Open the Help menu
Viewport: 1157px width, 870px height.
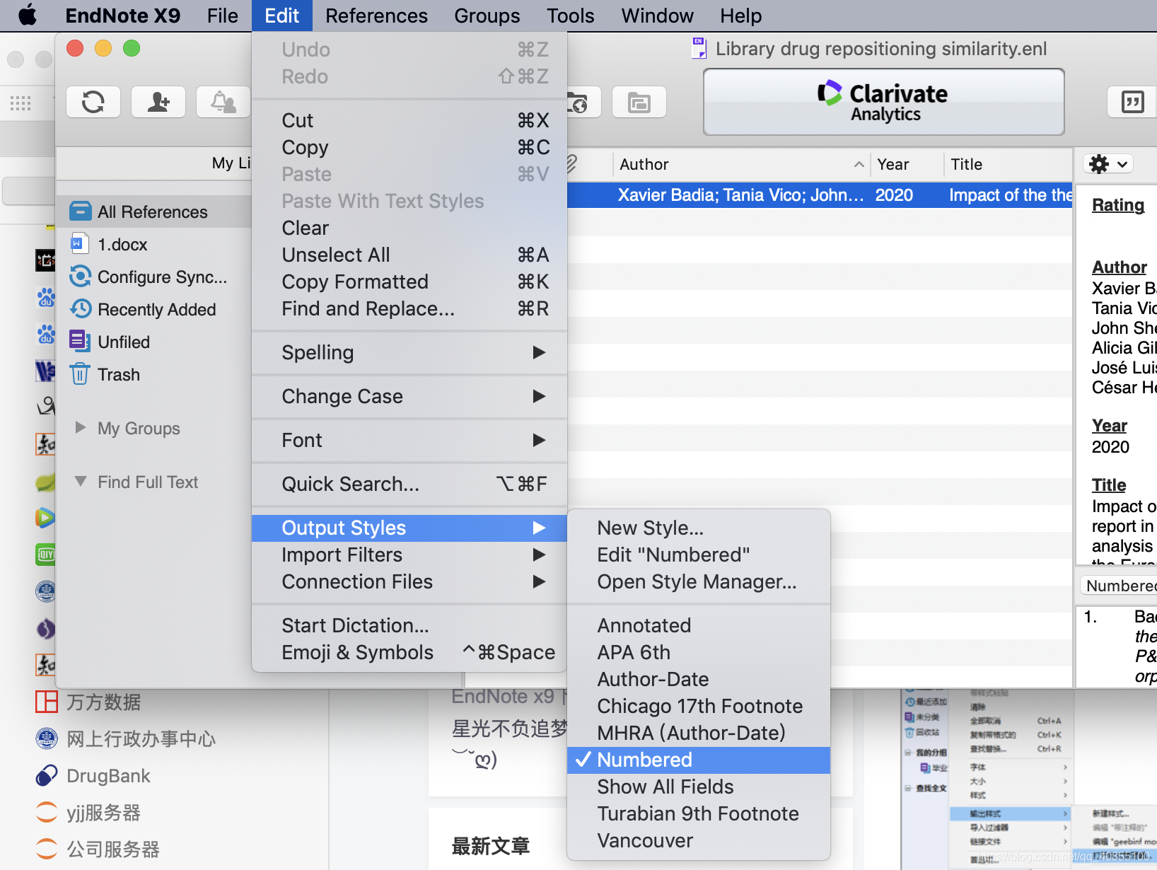coord(740,16)
